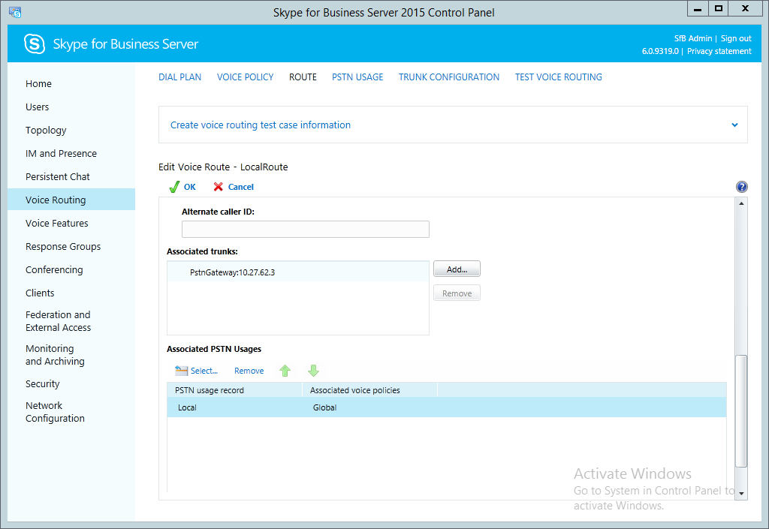This screenshot has height=529, width=769.
Task: Click the Skype for Business logo
Action: coord(35,44)
